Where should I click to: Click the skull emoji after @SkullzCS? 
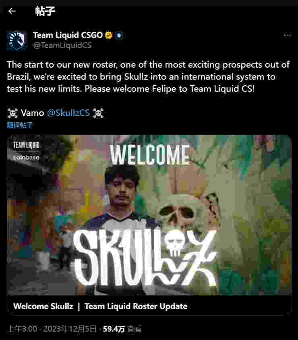98,113
